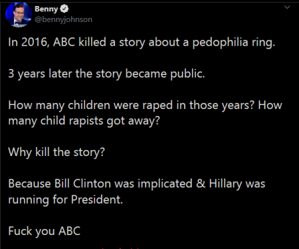299x249 pixels.
Task: Click the word "public" in the second line
Action: click(187, 74)
